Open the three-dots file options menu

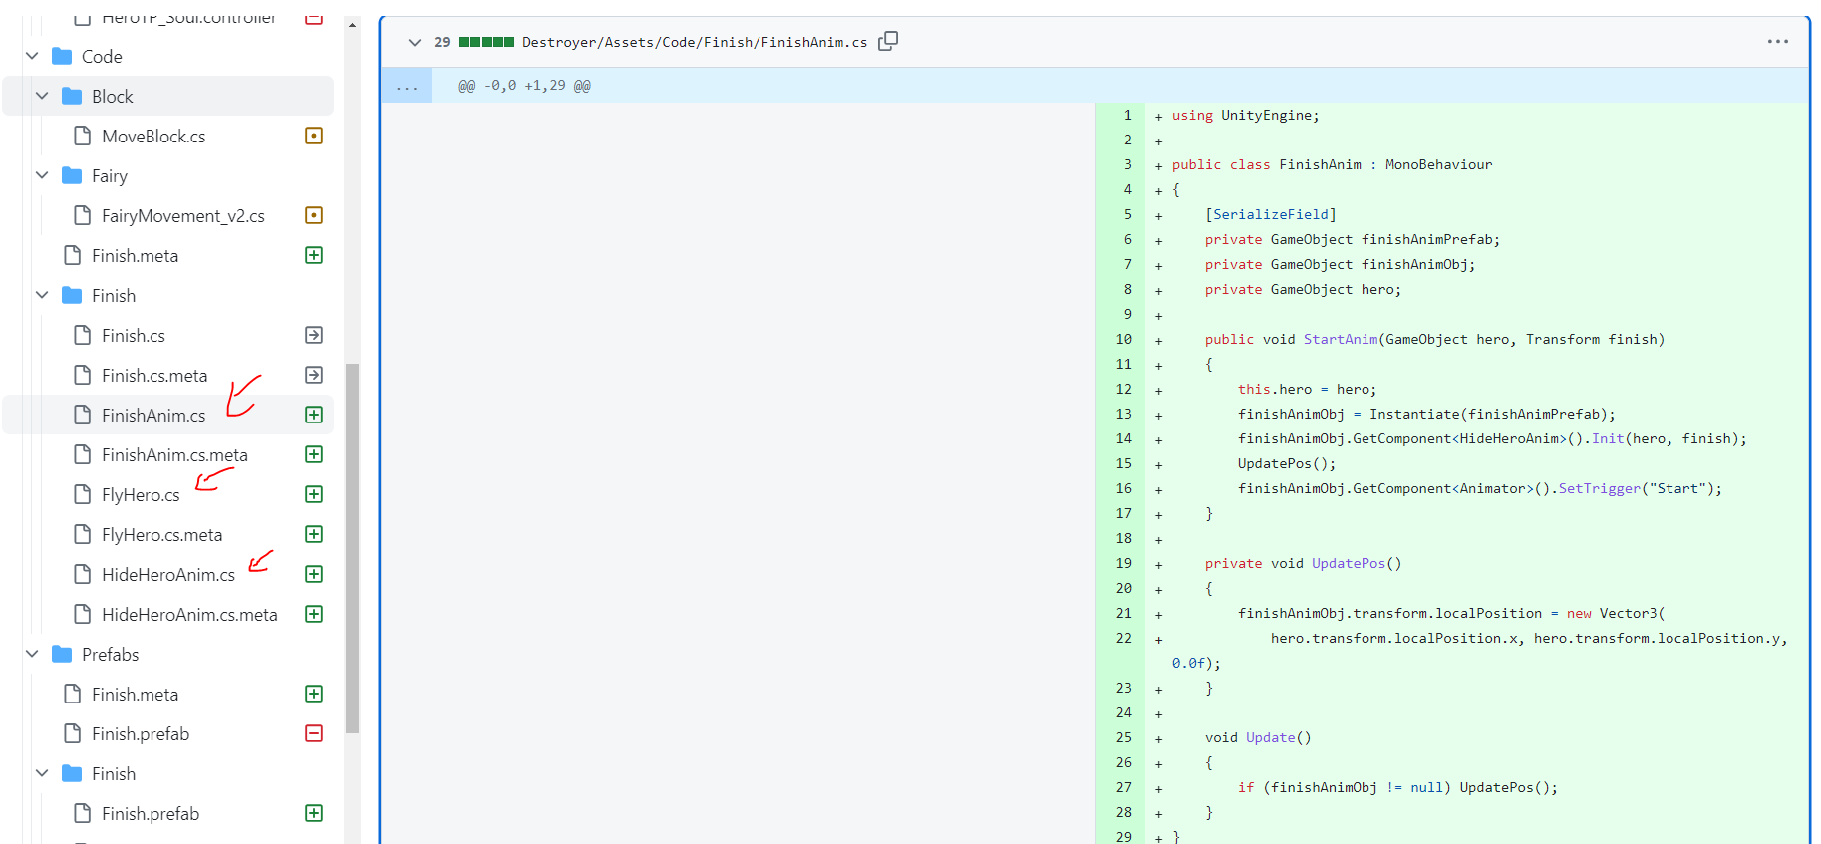(x=1777, y=41)
